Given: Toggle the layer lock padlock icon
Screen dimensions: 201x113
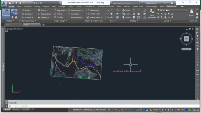Looking at the screenshot, I should click(x=164, y=10).
